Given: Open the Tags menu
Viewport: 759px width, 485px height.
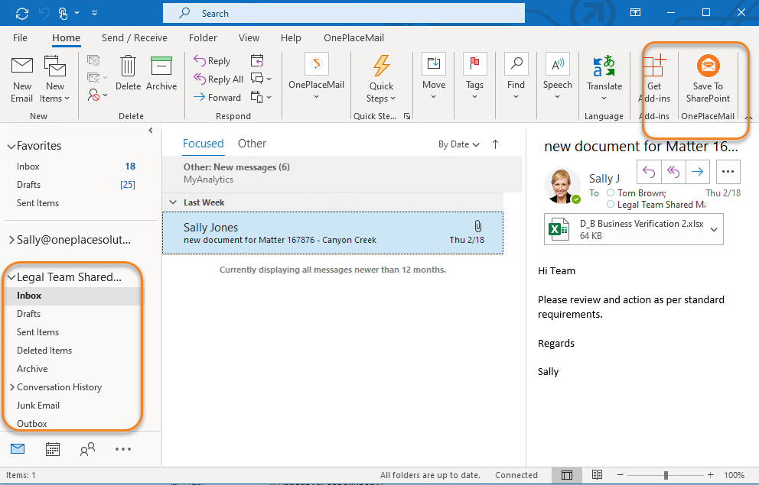Looking at the screenshot, I should pyautogui.click(x=475, y=76).
